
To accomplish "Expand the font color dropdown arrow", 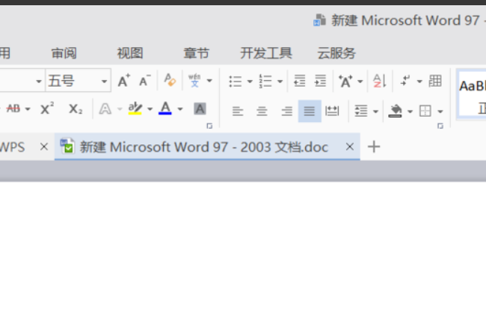I will 180,109.
